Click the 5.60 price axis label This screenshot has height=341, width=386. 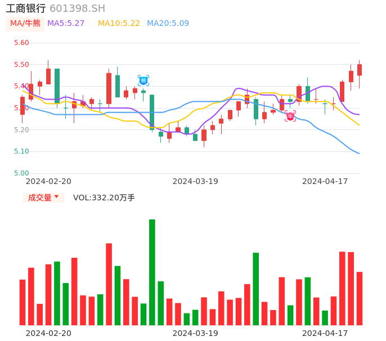tap(21, 43)
